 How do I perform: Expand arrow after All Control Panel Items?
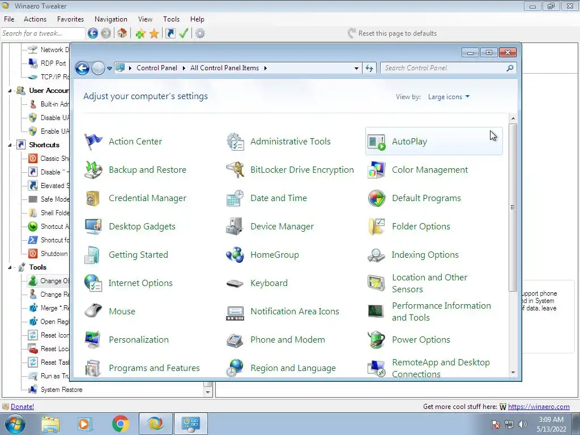click(x=266, y=68)
